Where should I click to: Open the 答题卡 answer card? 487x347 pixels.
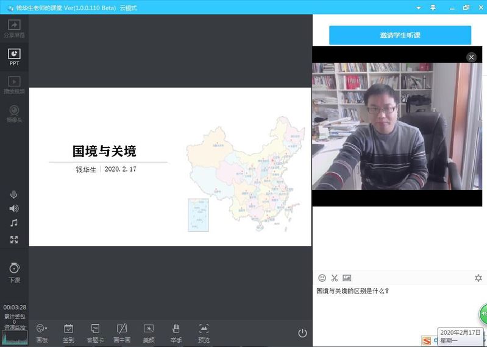[95, 334]
